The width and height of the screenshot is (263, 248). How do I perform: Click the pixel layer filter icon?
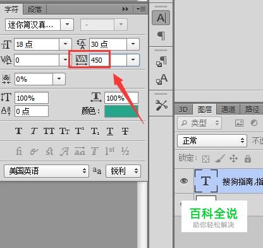[239, 123]
